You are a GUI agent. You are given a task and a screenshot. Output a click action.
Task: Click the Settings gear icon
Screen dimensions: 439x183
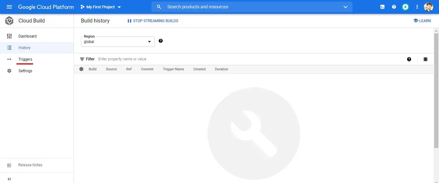tap(9, 71)
